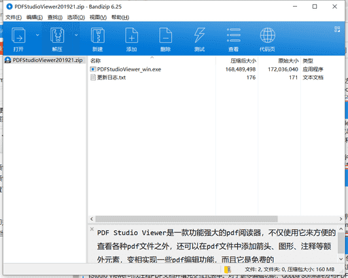Click the grid layout icon at toolbar right

337,29
